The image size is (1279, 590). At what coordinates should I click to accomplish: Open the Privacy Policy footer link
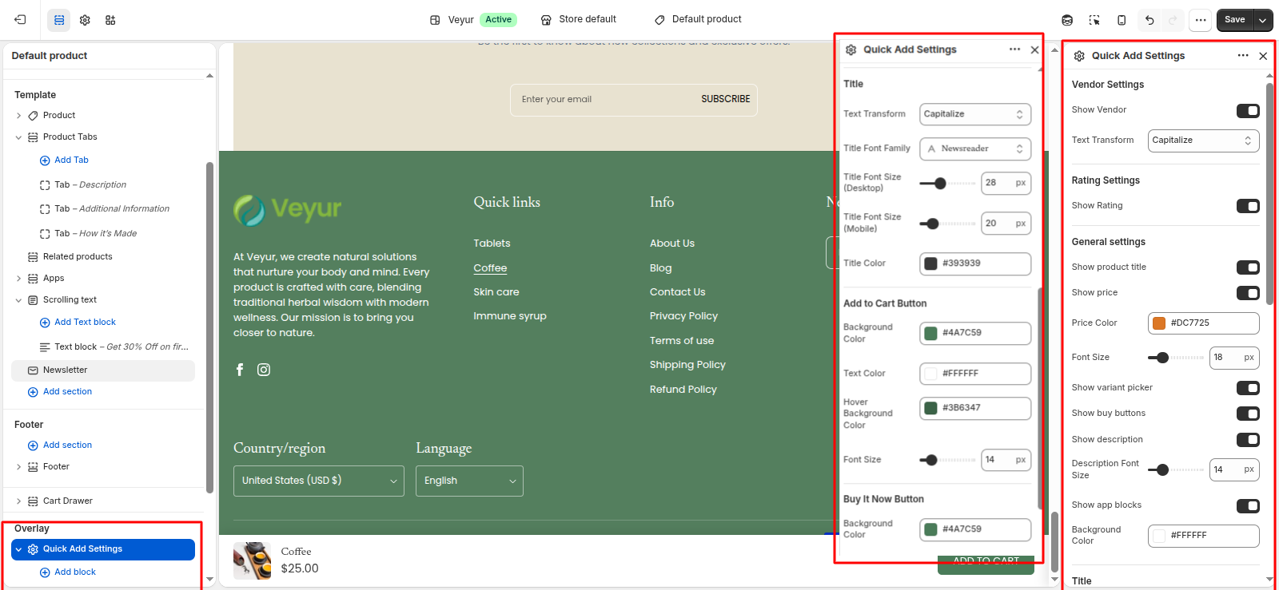tap(683, 316)
